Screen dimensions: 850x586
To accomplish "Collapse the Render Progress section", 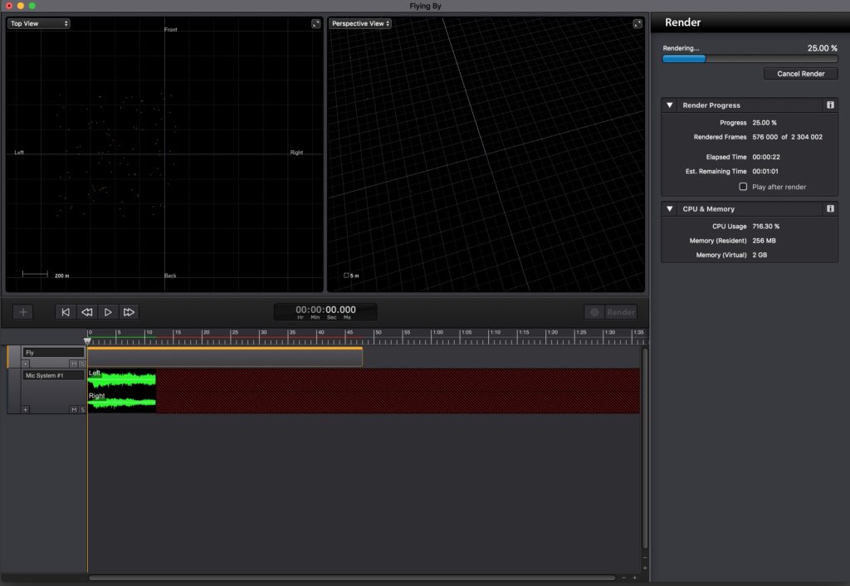I will click(x=670, y=105).
